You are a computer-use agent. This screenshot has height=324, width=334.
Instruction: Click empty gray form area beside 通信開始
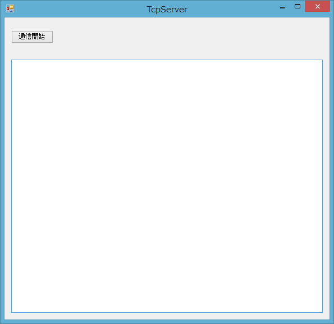tap(187, 37)
